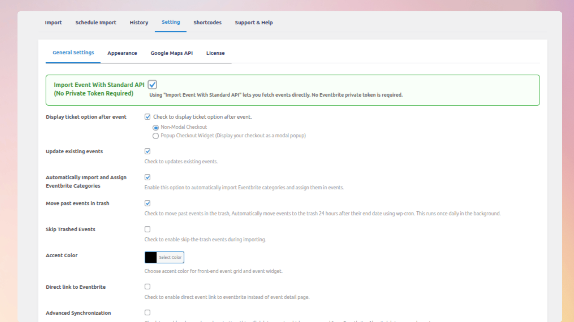The width and height of the screenshot is (574, 322).
Task: Uncheck Move past events in trash
Action: tap(147, 203)
